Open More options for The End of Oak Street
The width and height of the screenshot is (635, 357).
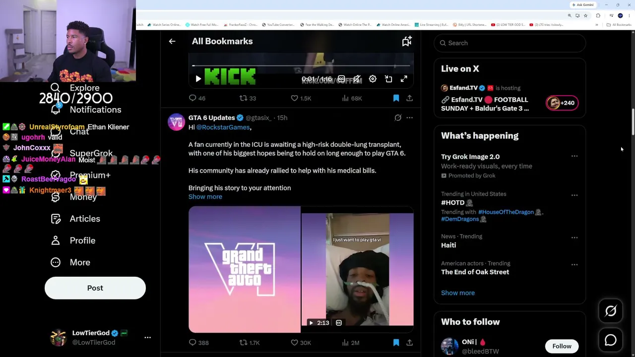[574, 265]
